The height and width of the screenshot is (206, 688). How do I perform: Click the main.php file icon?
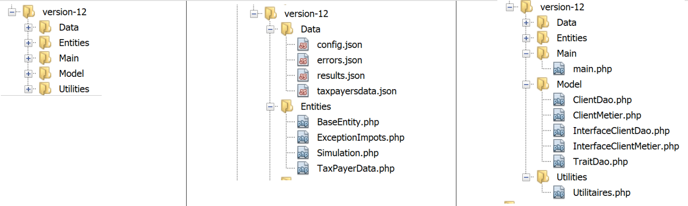[559, 69]
